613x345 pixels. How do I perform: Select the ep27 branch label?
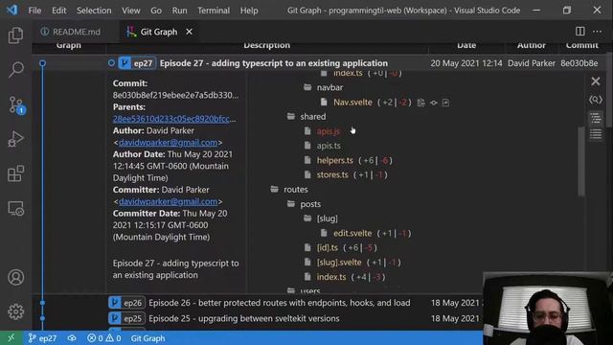point(137,63)
